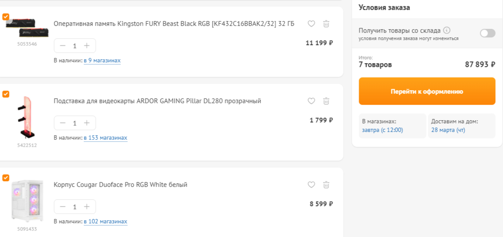Increase quantity of Cougar Duoface case

tap(87, 207)
